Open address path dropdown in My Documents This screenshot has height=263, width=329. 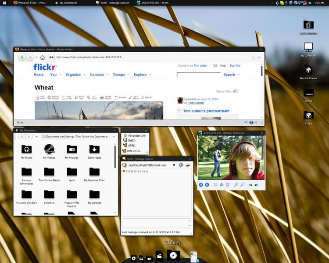[x=114, y=137]
